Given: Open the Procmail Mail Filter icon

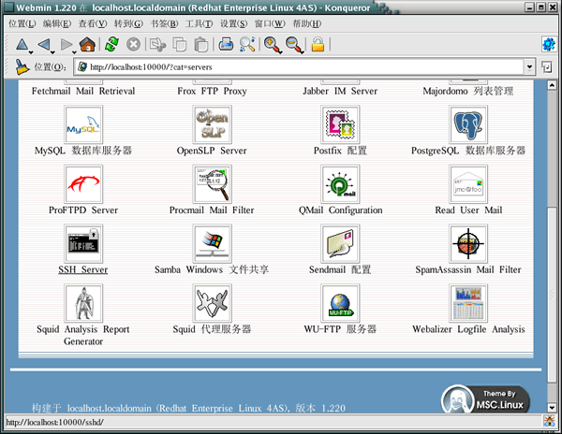Looking at the screenshot, I should point(212,184).
